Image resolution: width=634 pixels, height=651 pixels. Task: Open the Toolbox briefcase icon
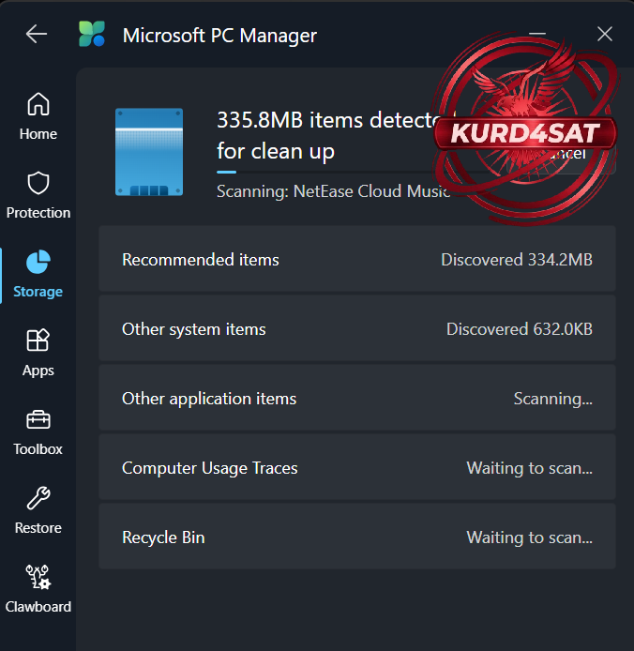(38, 431)
